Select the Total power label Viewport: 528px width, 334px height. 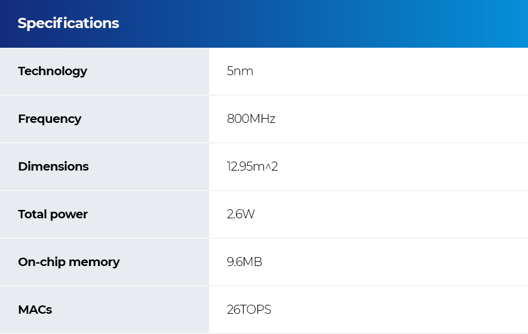point(53,215)
